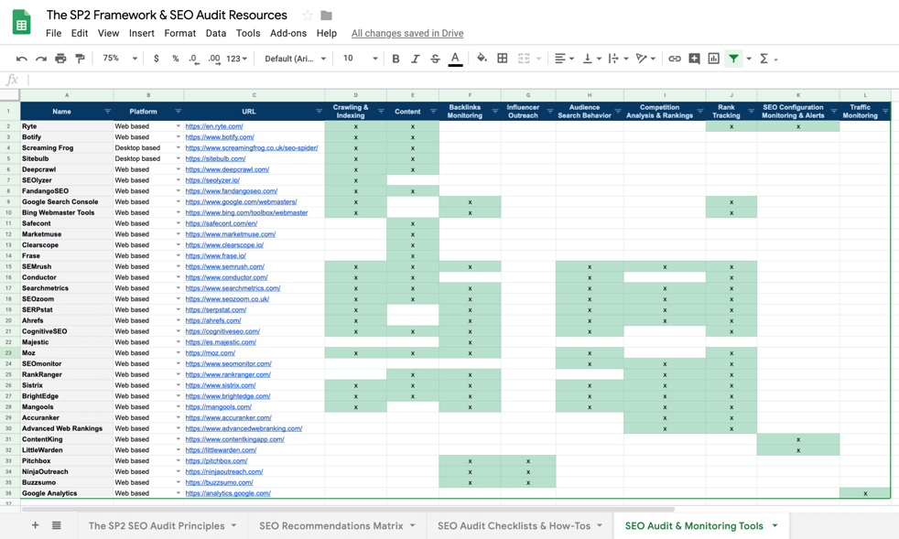
Task: Open text color picker
Action: pos(455,59)
